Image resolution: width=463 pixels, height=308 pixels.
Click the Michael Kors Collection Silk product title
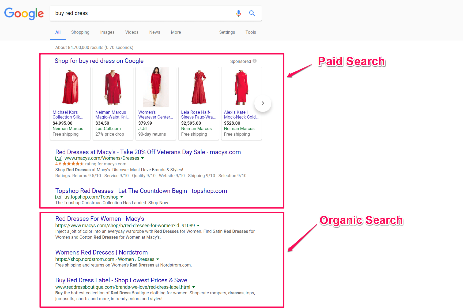pyautogui.click(x=68, y=115)
